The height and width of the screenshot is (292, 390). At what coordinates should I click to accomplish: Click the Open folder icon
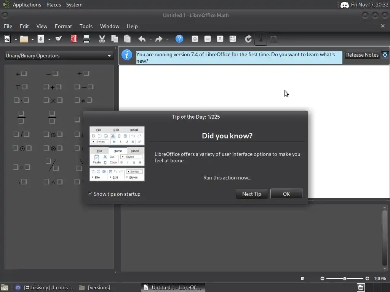click(24, 39)
